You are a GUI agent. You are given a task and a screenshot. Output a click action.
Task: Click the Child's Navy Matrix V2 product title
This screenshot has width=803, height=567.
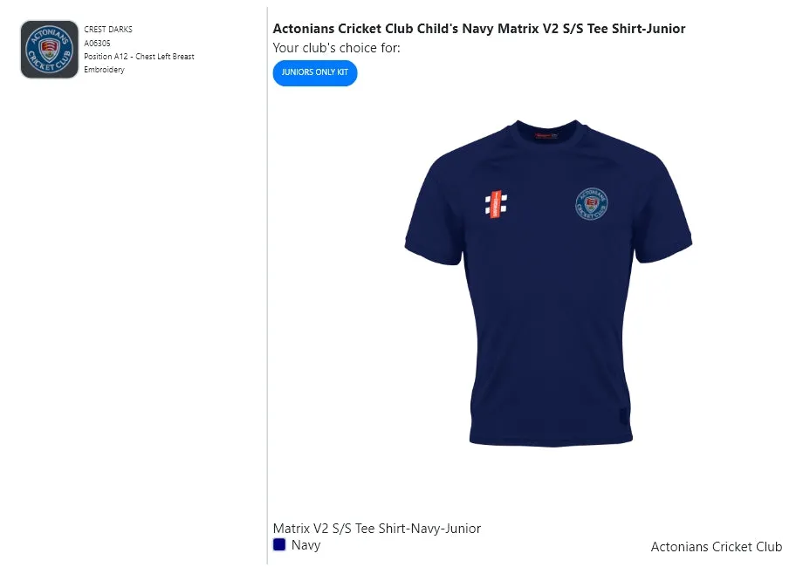[x=479, y=29]
